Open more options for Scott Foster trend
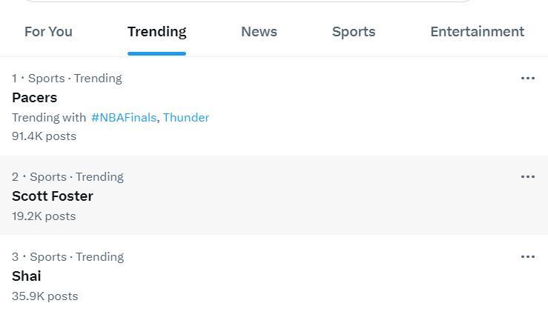 [x=527, y=176]
